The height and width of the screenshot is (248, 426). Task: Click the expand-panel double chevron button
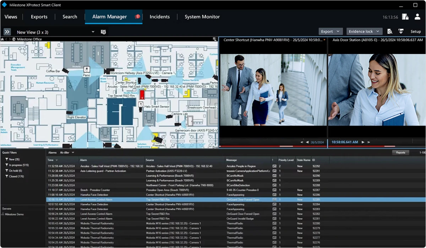7,32
